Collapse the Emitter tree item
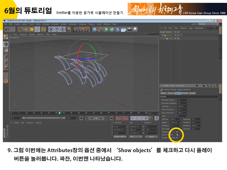 pos(161,32)
